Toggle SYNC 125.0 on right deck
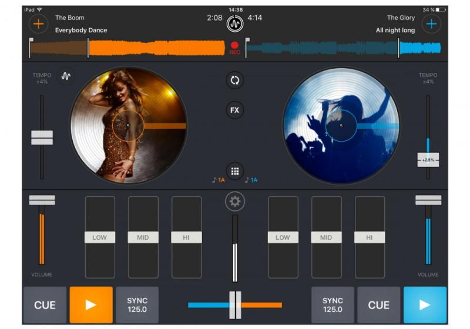 tap(333, 305)
